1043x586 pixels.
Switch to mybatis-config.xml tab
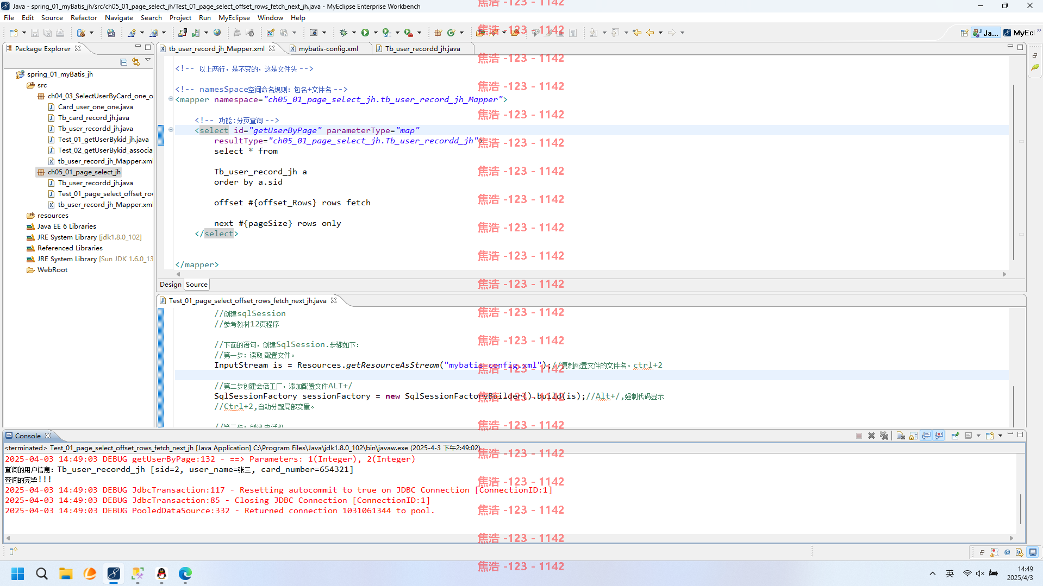(328, 48)
